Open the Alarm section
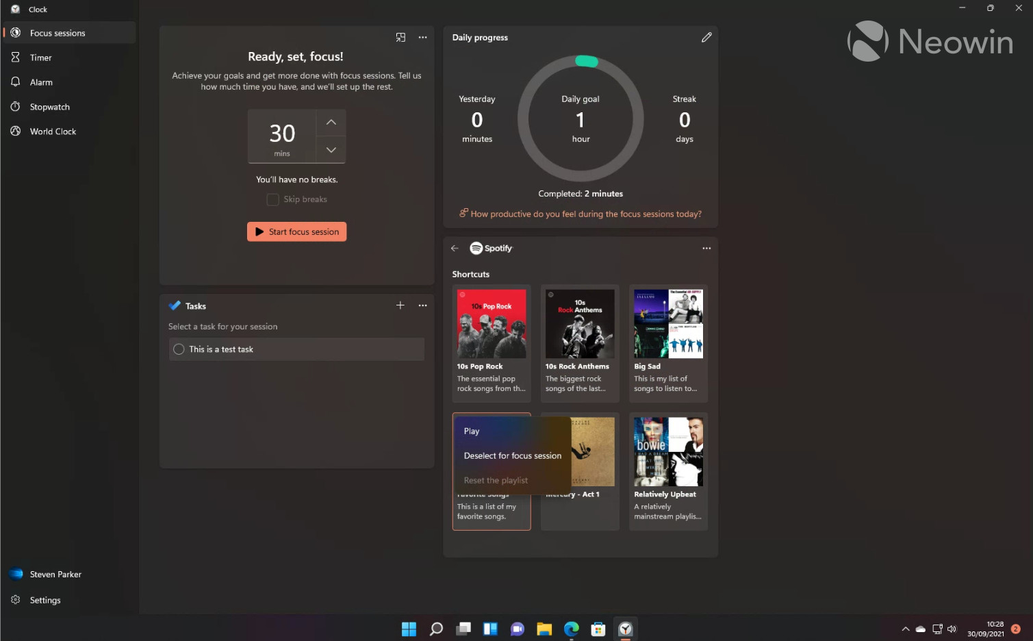 (41, 81)
